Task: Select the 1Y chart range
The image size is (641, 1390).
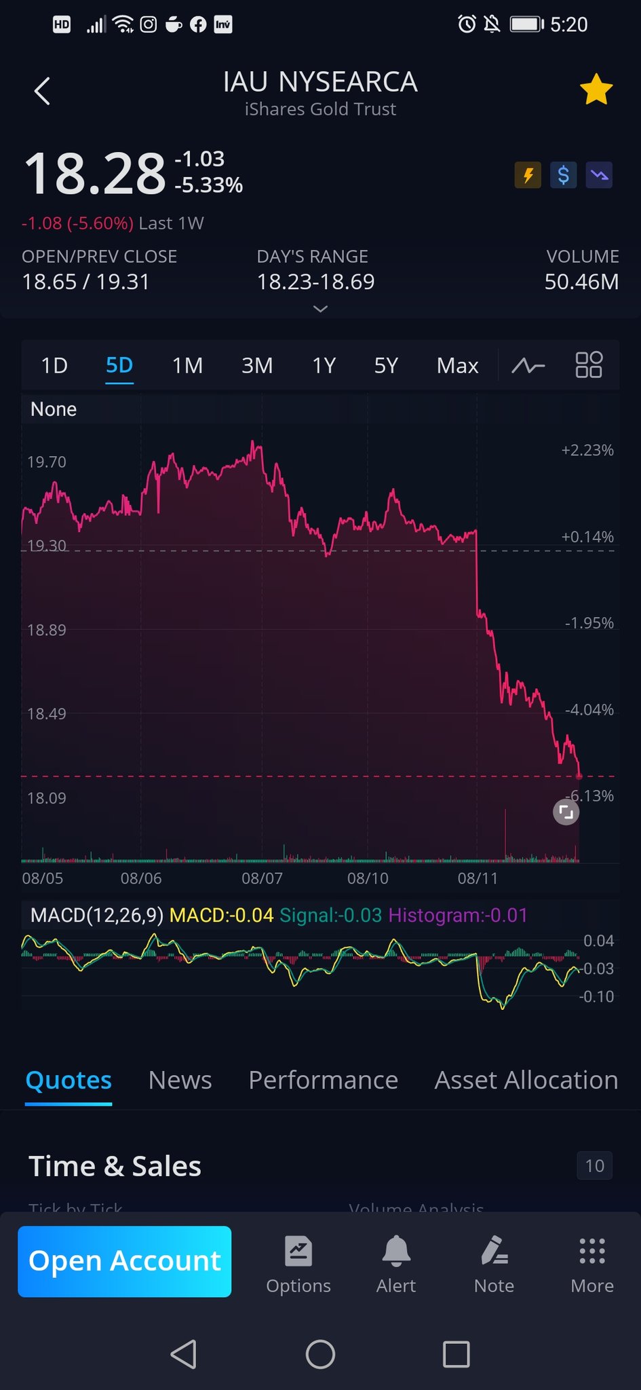Action: pos(324,366)
